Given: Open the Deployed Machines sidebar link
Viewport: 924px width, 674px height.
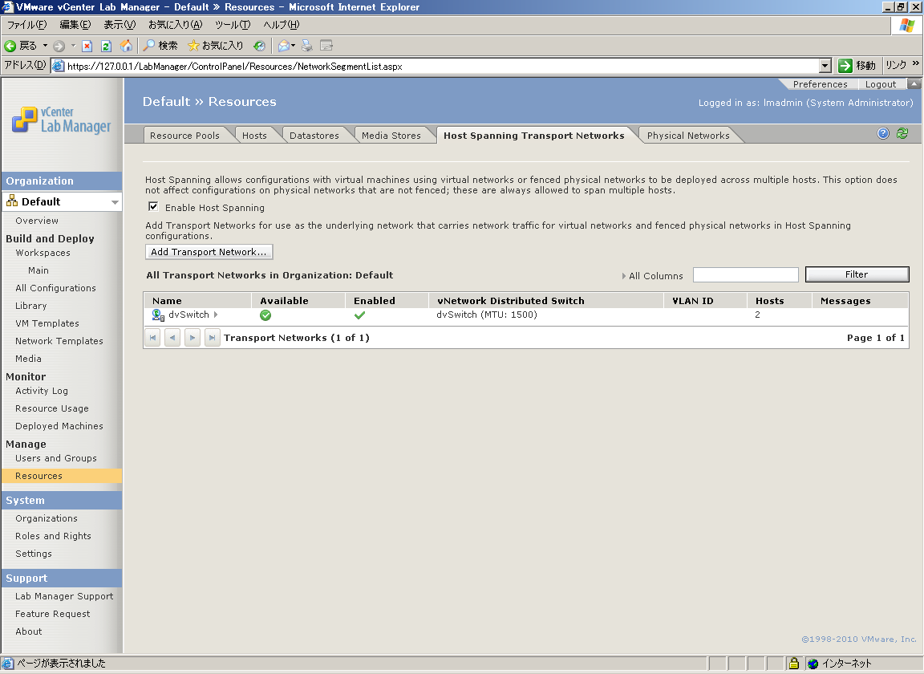Looking at the screenshot, I should coord(59,426).
